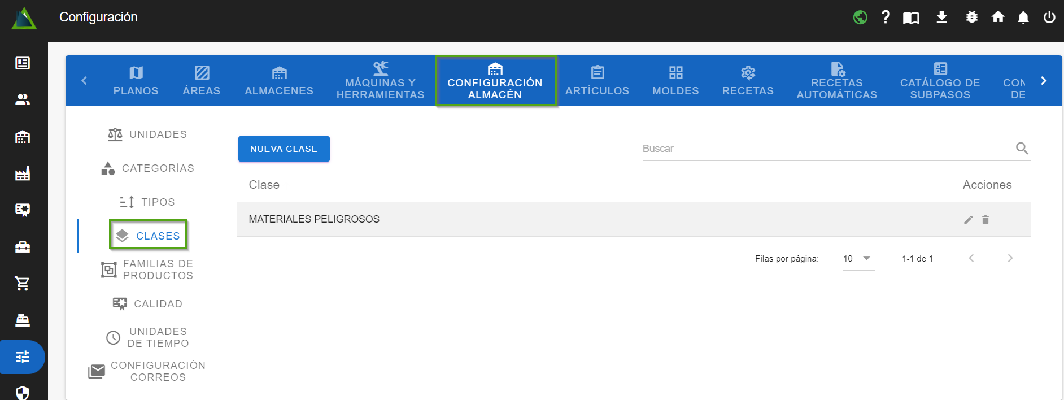Open the MÁQUINAS Y HERRAMIENTAS tab

click(x=380, y=81)
